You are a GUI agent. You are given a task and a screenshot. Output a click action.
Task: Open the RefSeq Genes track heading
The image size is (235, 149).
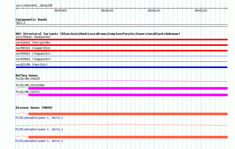(x=27, y=75)
